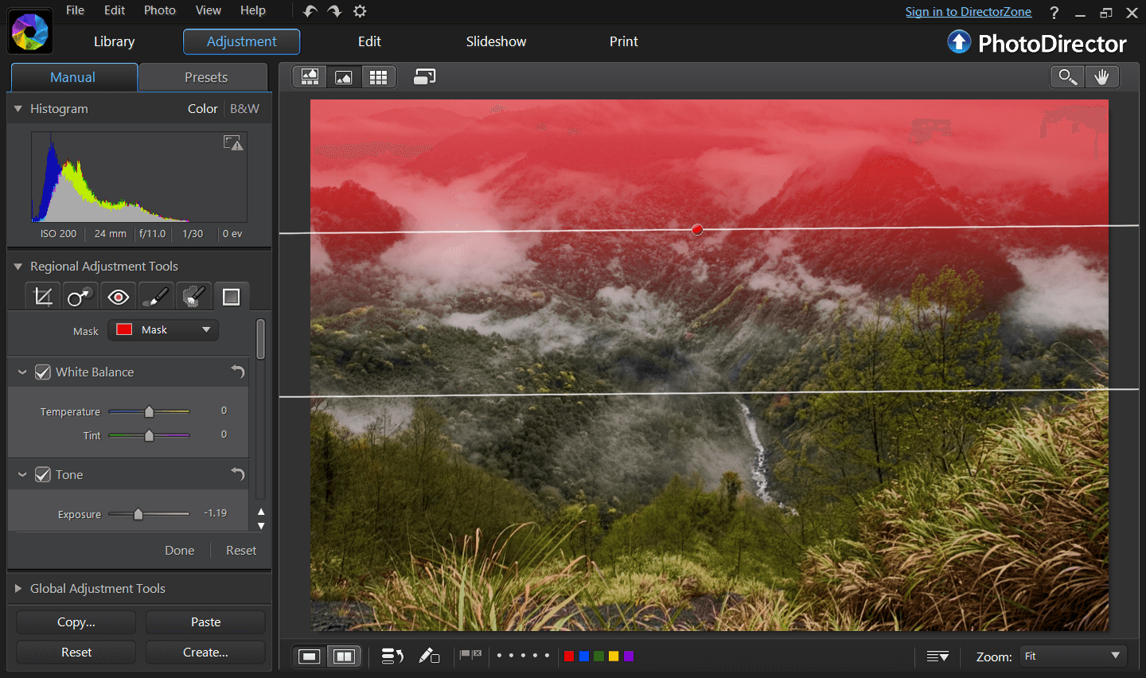The width and height of the screenshot is (1146, 678).
Task: Click the Exposure slider handle
Action: (x=138, y=514)
